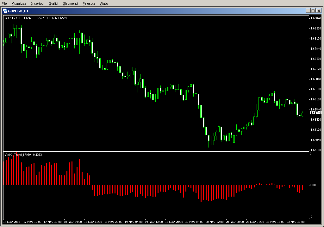The width and height of the screenshot is (324, 227).
Task: Minimize the GBPUSD,H1 chart window
Action: tap(308, 11)
